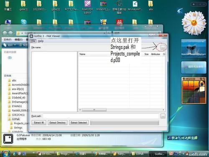The width and height of the screenshot is (209, 157).
Task: Select the abc folder in Explorer tree
Action: pyautogui.click(x=14, y=80)
